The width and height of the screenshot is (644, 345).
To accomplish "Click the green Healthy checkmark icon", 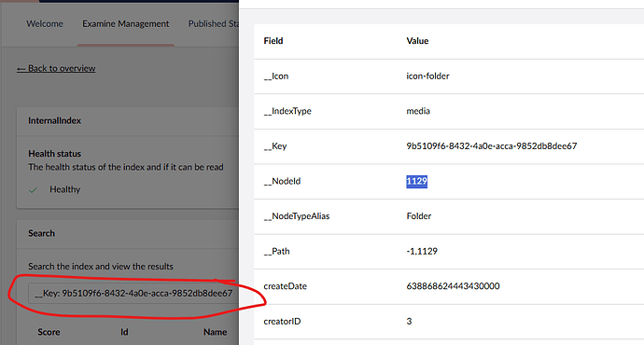I will coord(34,190).
